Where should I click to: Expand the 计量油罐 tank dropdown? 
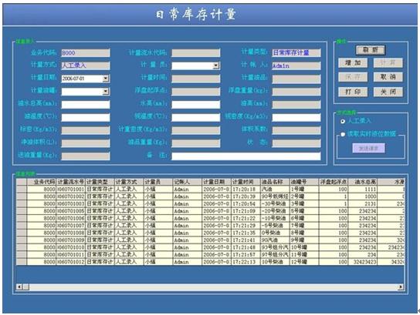(x=106, y=92)
